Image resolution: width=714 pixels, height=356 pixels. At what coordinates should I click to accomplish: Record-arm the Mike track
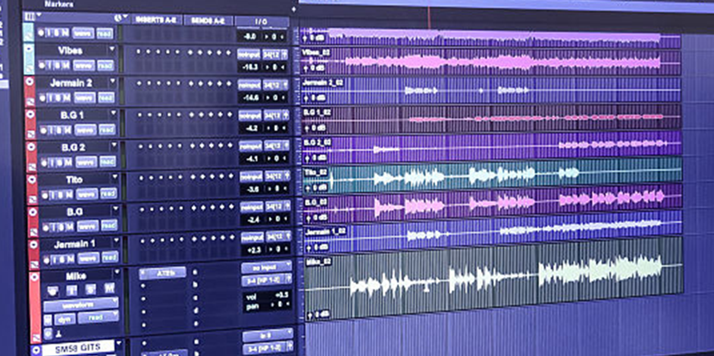pyautogui.click(x=53, y=290)
